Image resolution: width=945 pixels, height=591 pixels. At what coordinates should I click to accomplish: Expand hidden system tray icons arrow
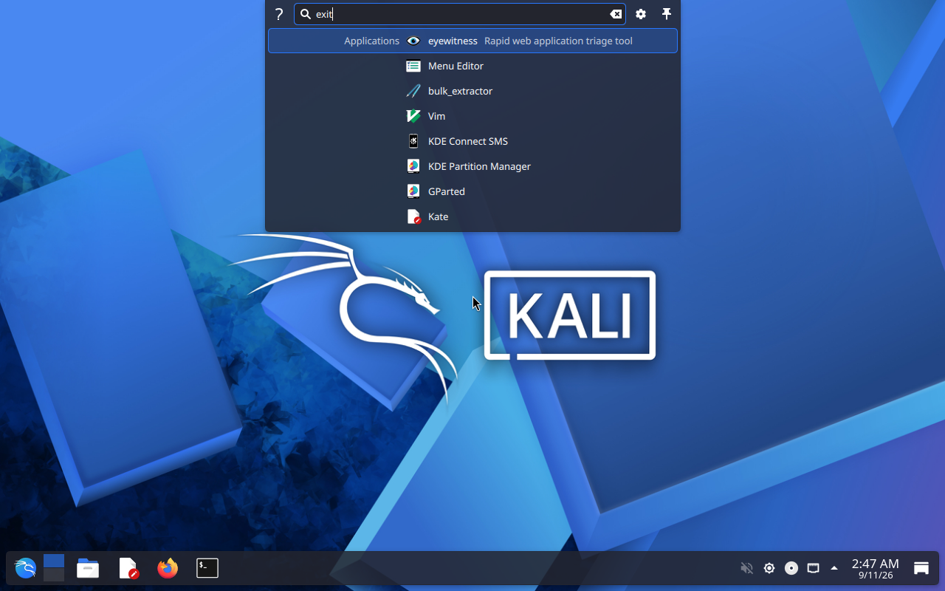coord(834,568)
